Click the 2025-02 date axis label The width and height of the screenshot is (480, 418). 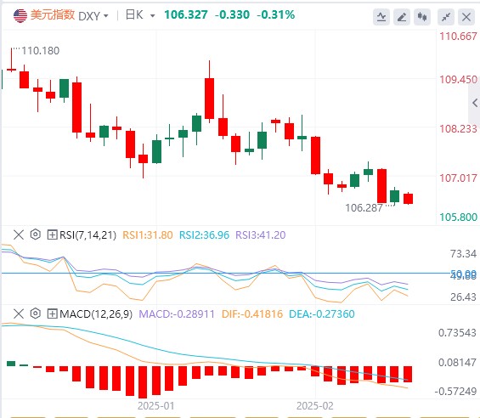click(x=314, y=406)
